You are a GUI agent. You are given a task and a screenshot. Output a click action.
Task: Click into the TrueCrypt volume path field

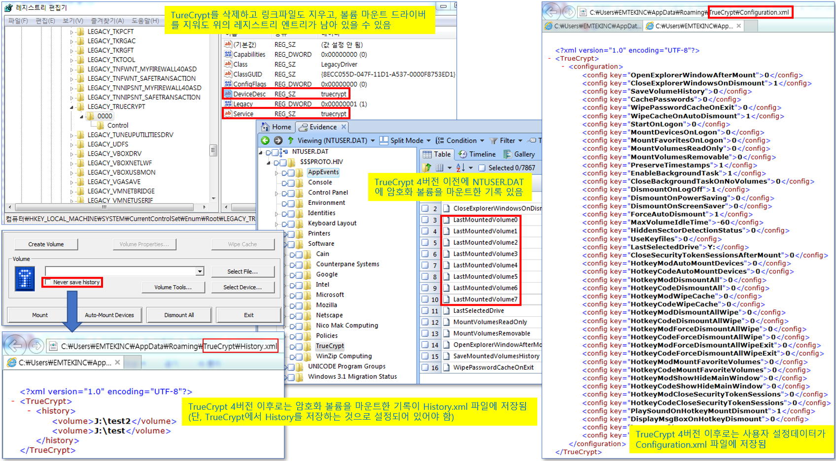point(121,271)
